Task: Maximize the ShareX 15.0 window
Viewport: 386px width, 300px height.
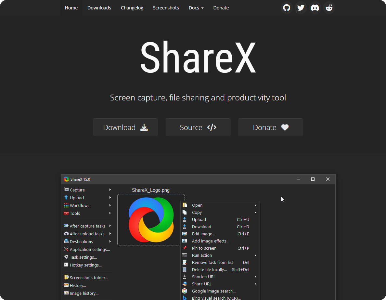Action: tap(313, 179)
